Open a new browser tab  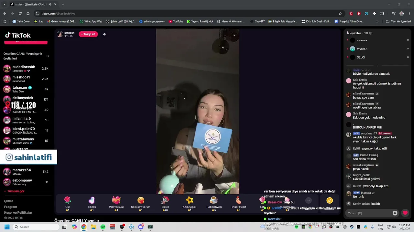pos(63,5)
